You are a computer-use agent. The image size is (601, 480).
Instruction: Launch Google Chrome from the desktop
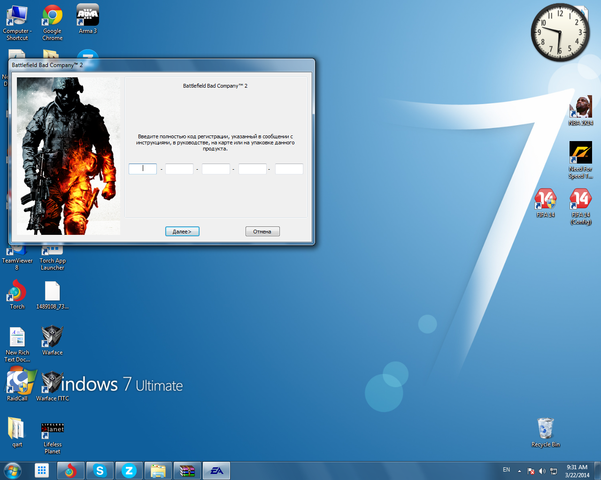53,22
